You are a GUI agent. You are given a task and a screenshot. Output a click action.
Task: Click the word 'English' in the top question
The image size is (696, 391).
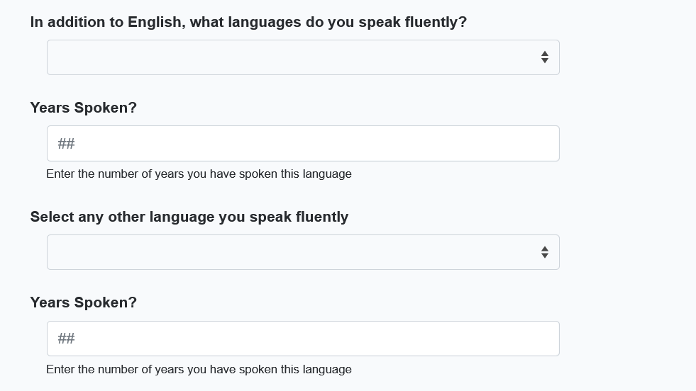155,22
